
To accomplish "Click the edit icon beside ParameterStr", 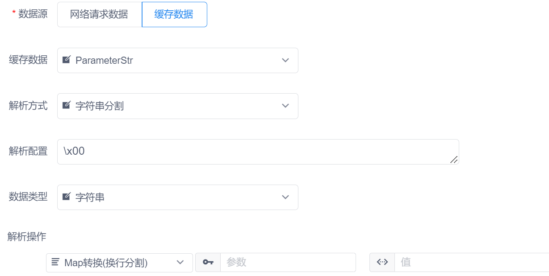I will 66,60.
